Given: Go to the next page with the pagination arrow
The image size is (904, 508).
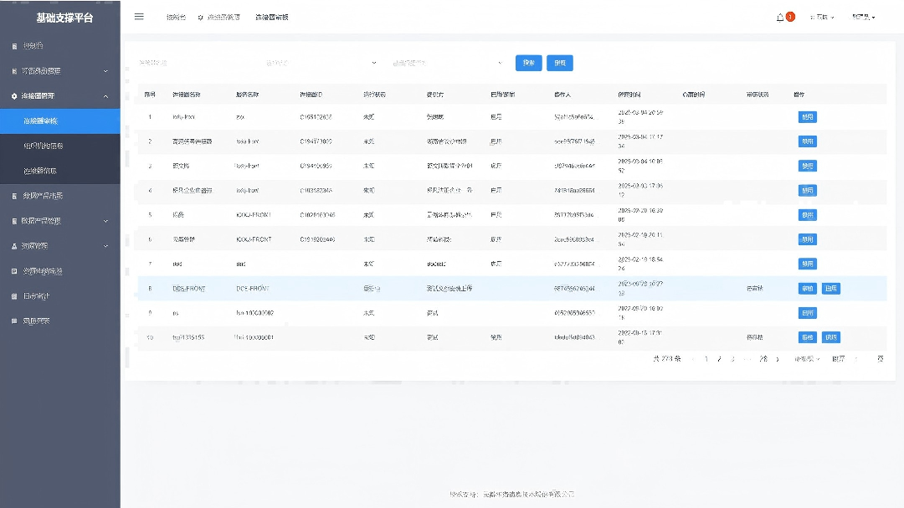Looking at the screenshot, I should tap(778, 359).
